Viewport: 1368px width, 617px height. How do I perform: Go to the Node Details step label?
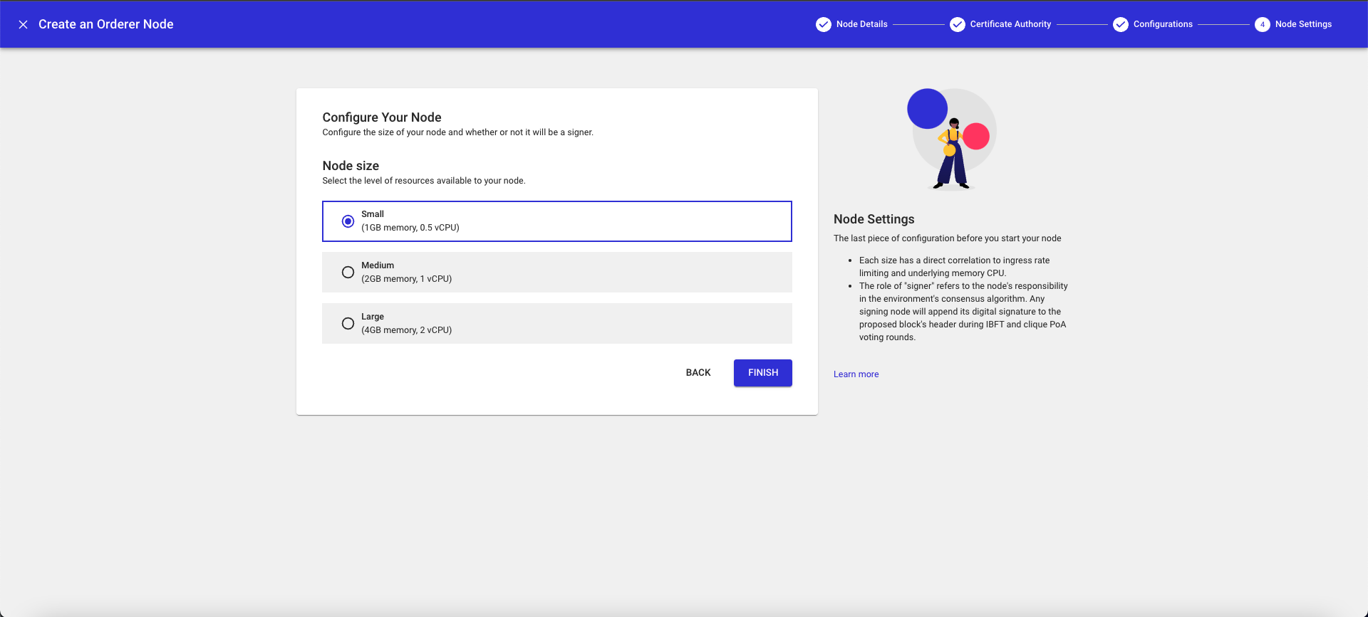click(861, 24)
